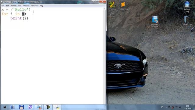Click the Action Center flag icon
The width and height of the screenshot is (195, 110).
click(x=169, y=107)
